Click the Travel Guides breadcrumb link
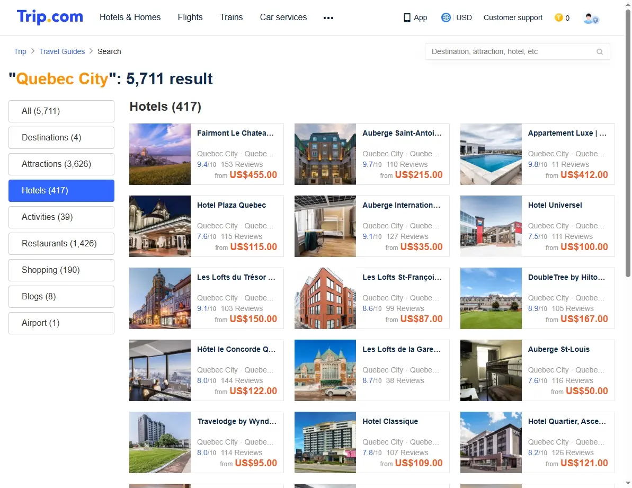Screen dimensions: 632x488 pos(62,51)
